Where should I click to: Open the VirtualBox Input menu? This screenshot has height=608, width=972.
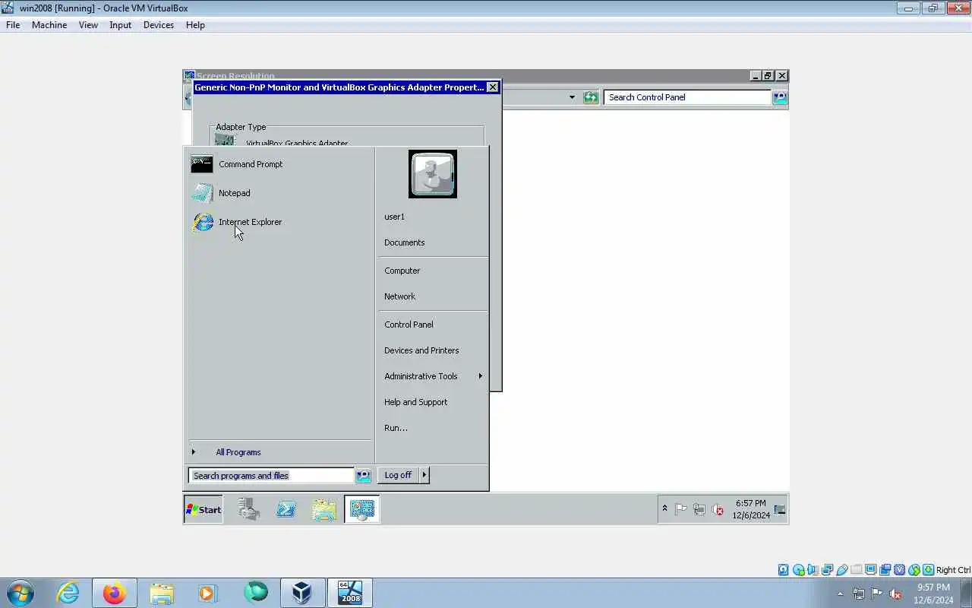pos(120,25)
